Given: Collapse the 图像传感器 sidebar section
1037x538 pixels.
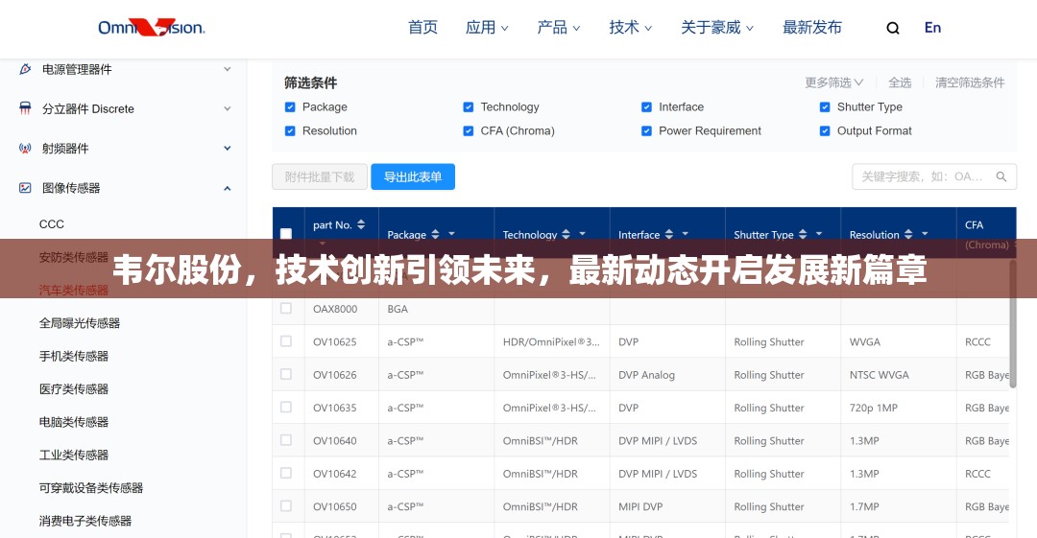Looking at the screenshot, I should 227,188.
